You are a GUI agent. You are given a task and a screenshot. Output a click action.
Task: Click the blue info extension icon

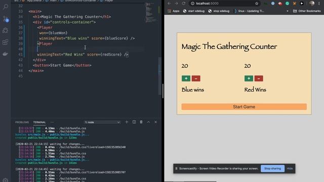(273, 4)
